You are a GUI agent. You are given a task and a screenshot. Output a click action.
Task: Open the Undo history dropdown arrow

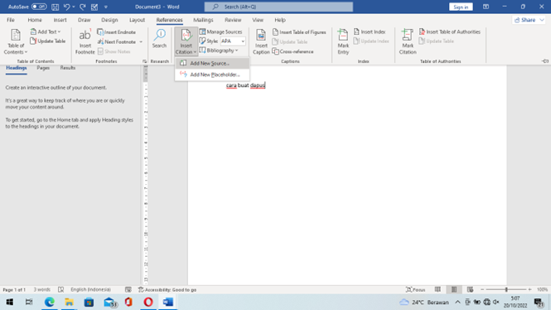click(x=74, y=7)
